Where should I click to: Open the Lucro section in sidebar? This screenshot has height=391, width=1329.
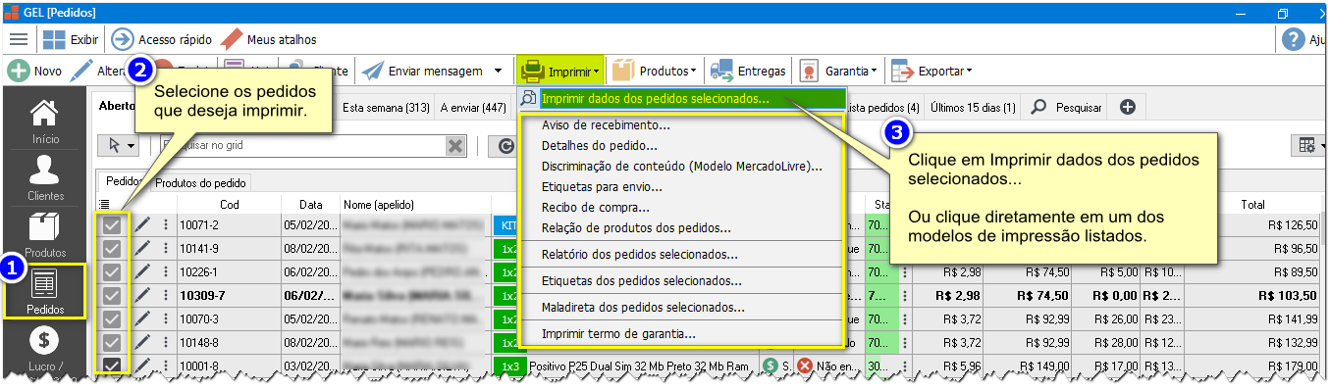(45, 353)
